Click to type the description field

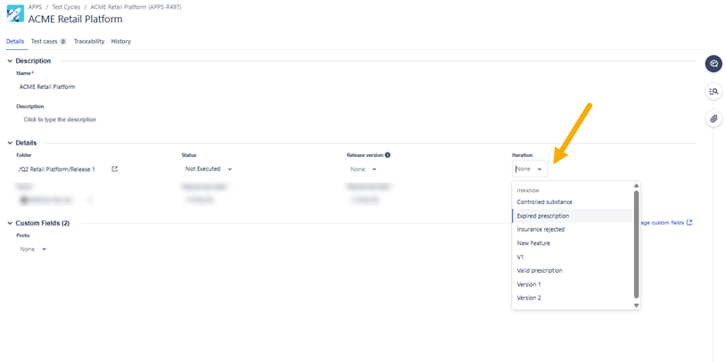60,119
